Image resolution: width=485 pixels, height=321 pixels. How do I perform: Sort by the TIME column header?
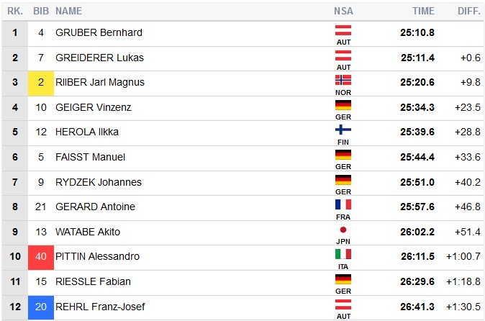pyautogui.click(x=423, y=11)
